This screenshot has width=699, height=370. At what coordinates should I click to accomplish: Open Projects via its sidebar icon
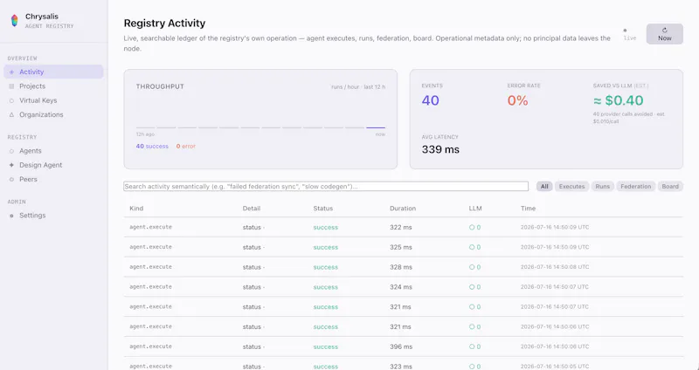coord(11,86)
